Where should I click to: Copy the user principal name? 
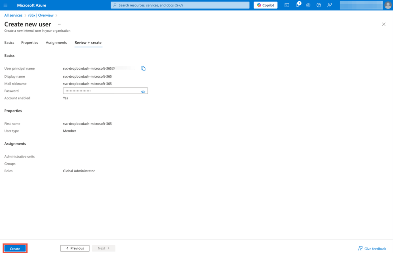[x=143, y=68]
